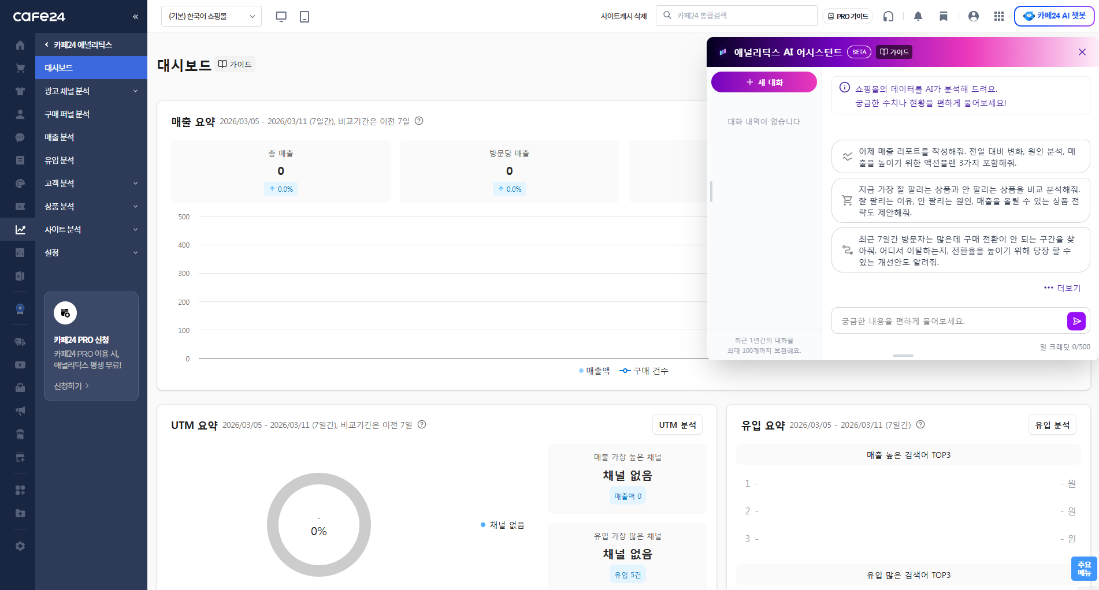Expand the 사이트 분석 menu
The image size is (1099, 590).
91,230
